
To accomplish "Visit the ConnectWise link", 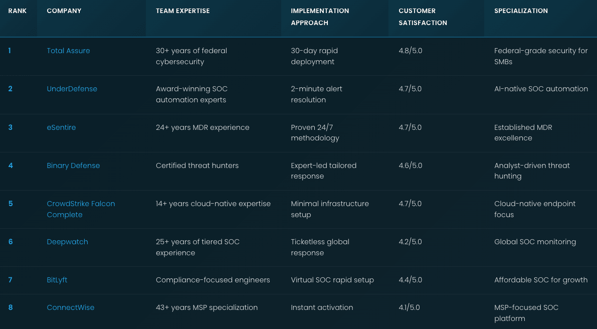I will 70,307.
